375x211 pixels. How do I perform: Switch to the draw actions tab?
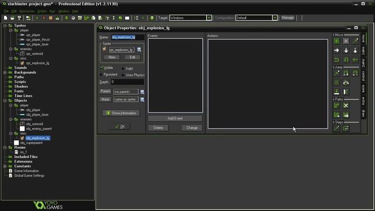(x=363, y=113)
